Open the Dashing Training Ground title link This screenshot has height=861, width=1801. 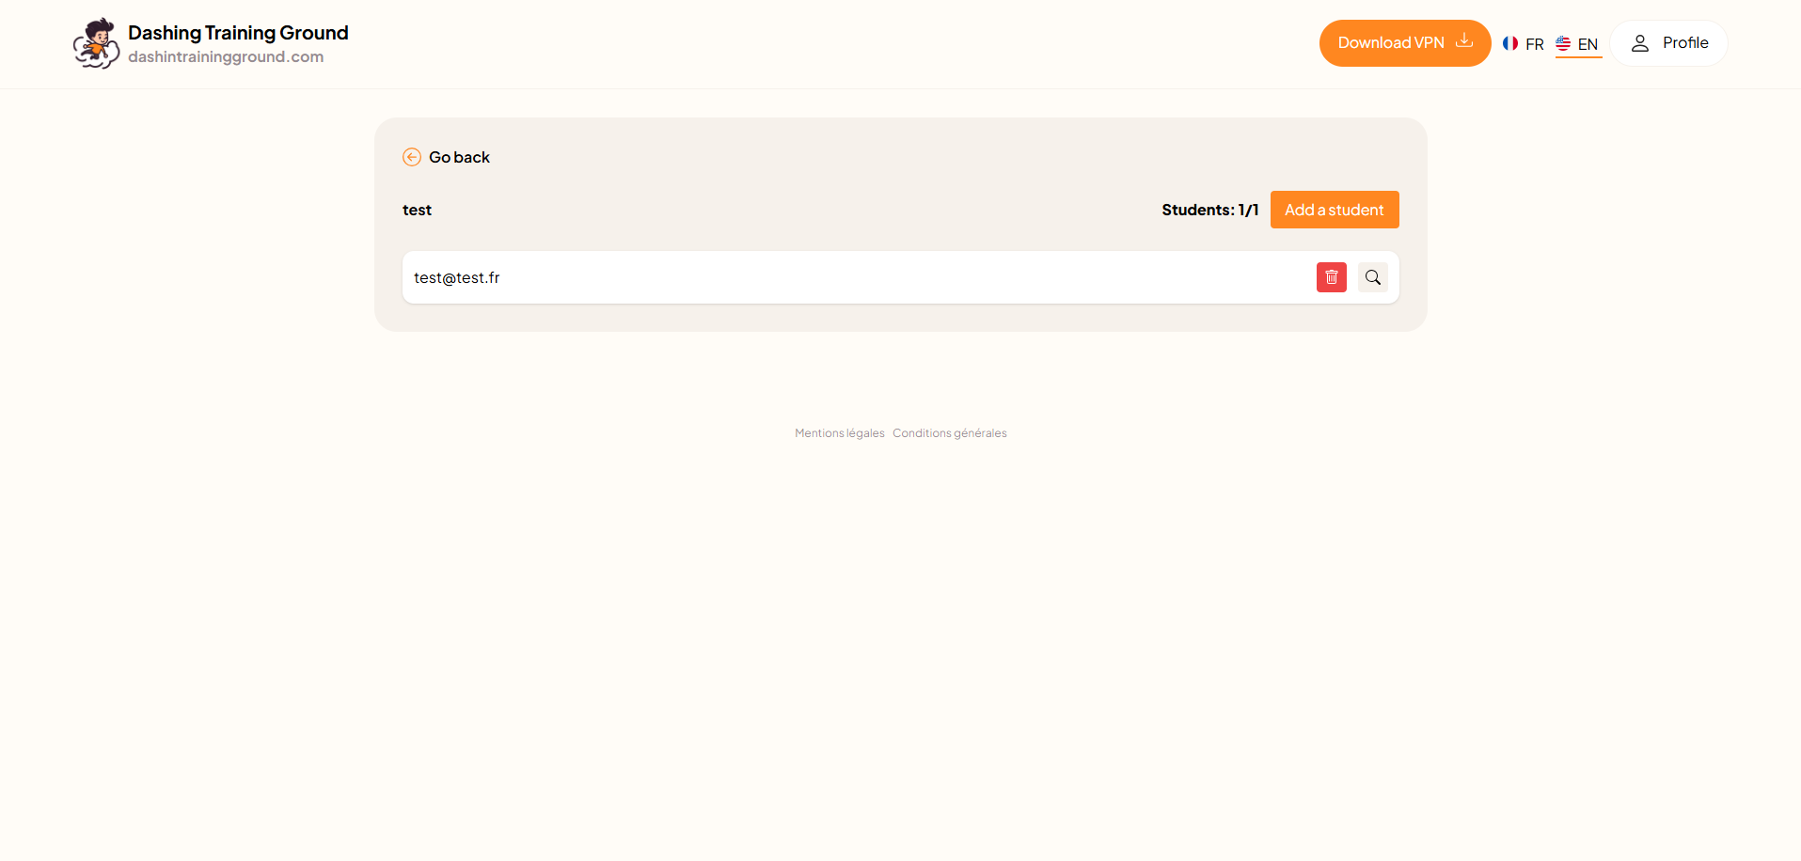coord(238,33)
